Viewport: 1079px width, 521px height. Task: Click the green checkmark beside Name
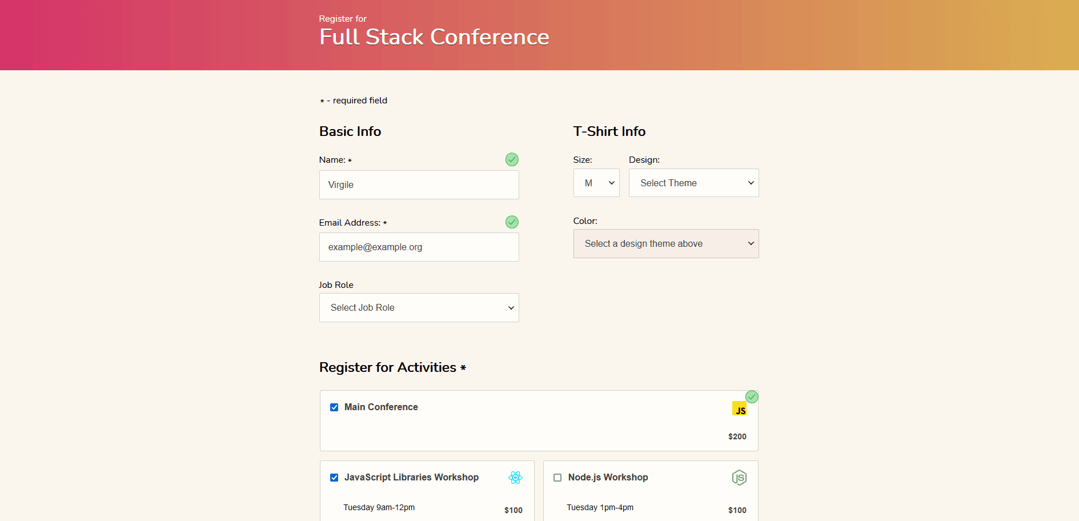512,159
